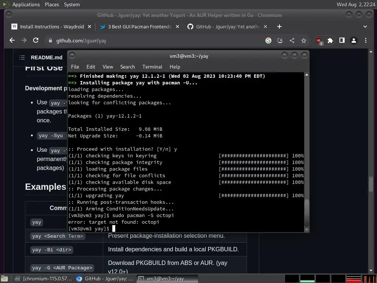Open Chromium profile avatar

coord(354,41)
